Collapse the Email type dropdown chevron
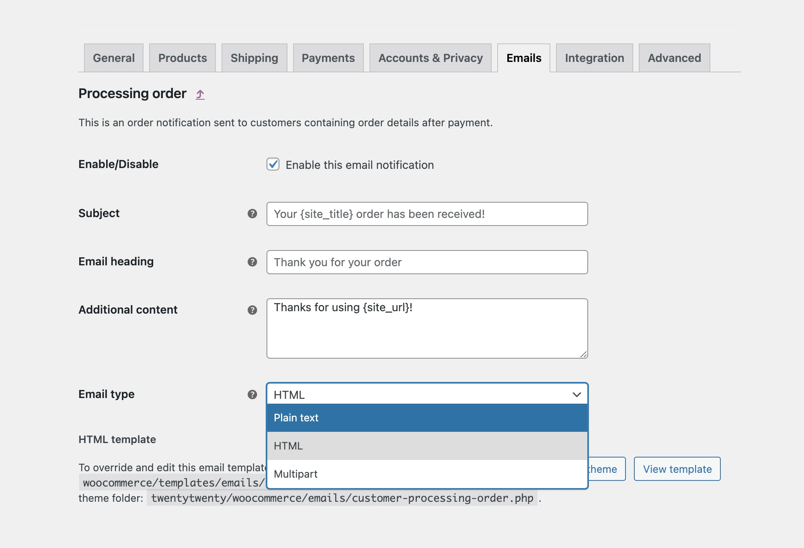Viewport: 804px width, 548px height. [x=576, y=394]
